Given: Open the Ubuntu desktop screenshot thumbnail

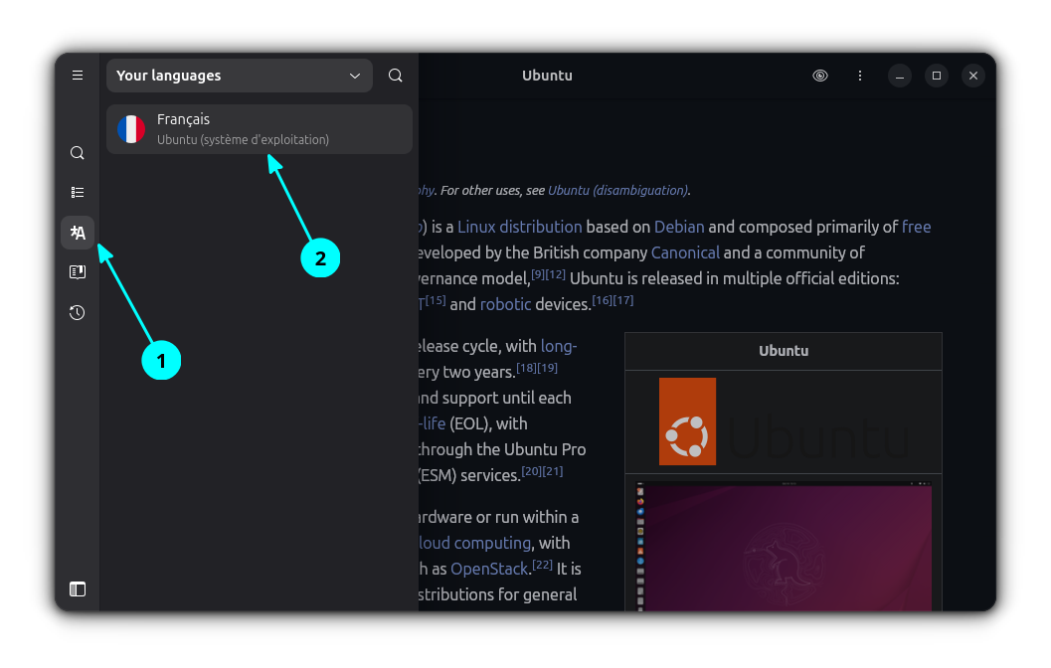Looking at the screenshot, I should [784, 547].
